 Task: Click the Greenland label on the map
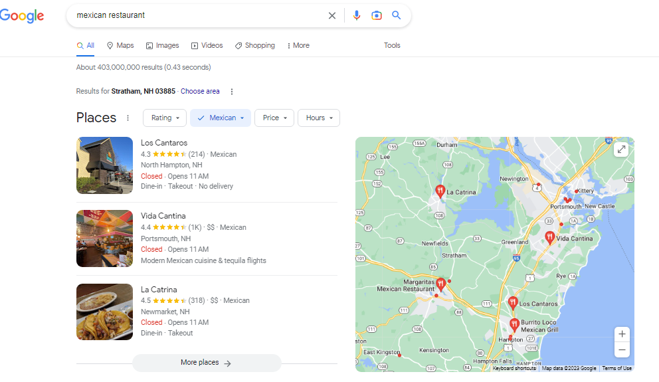pyautogui.click(x=514, y=242)
